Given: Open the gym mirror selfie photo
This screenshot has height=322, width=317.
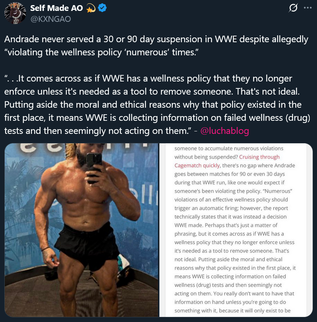Looking at the screenshot, I should coord(82,230).
